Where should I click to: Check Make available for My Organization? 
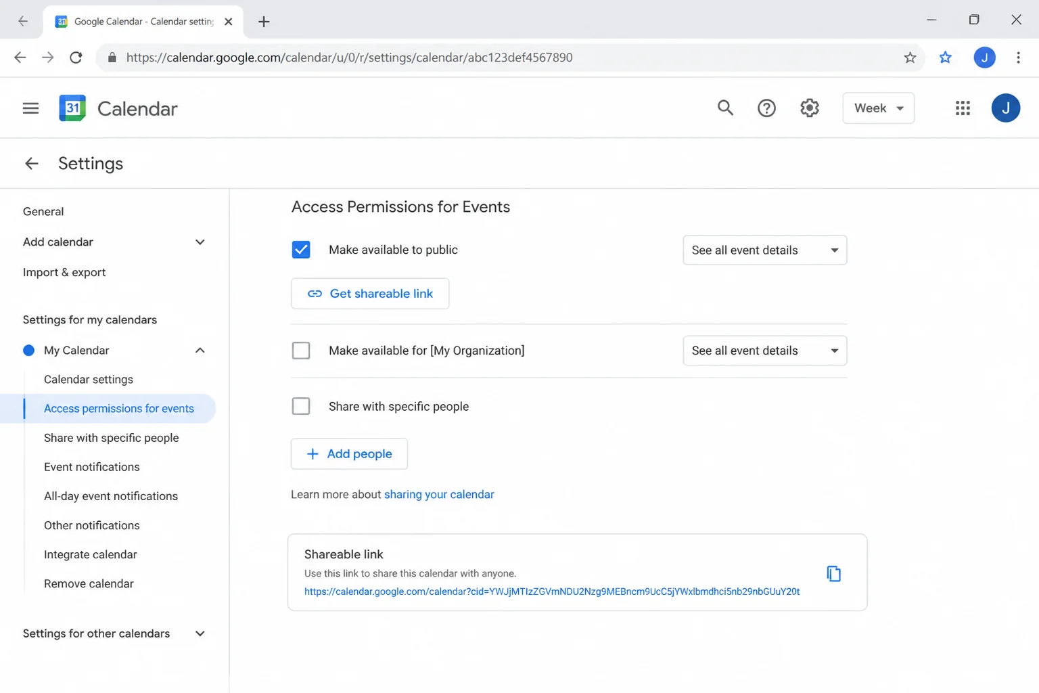coord(301,351)
